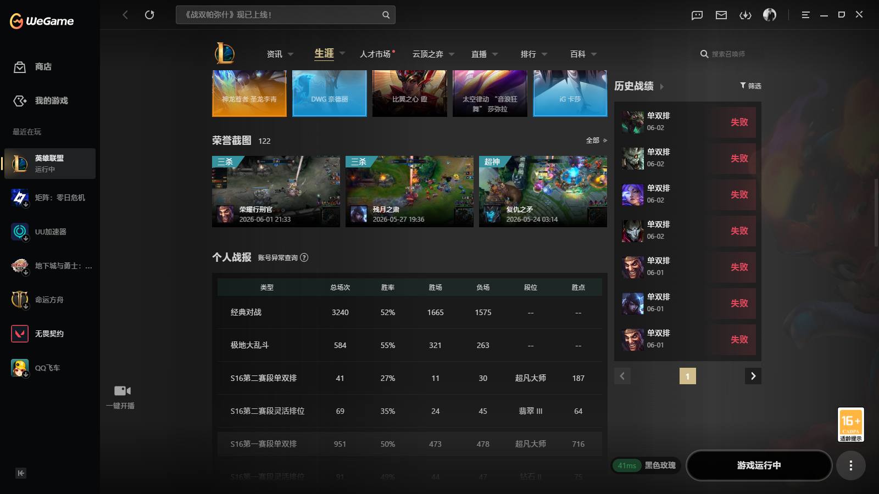Viewport: 879px width, 494px height.
Task: Open the mail inbox icon
Action: click(x=721, y=15)
